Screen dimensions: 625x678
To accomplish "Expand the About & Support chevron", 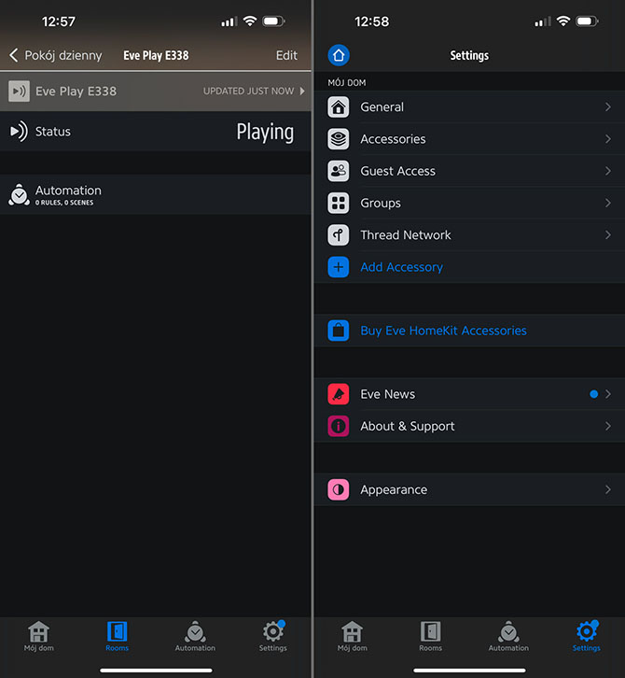I will (x=608, y=426).
